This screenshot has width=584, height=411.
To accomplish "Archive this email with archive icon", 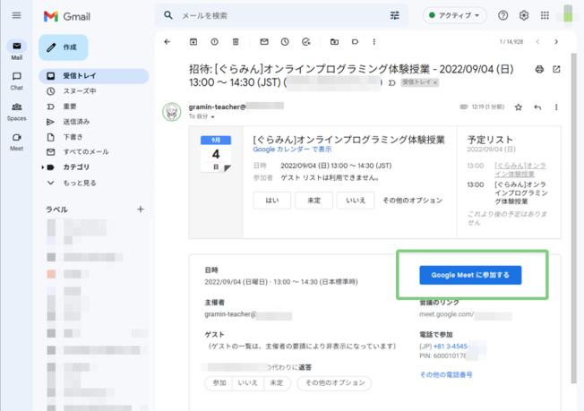I will coord(193,42).
